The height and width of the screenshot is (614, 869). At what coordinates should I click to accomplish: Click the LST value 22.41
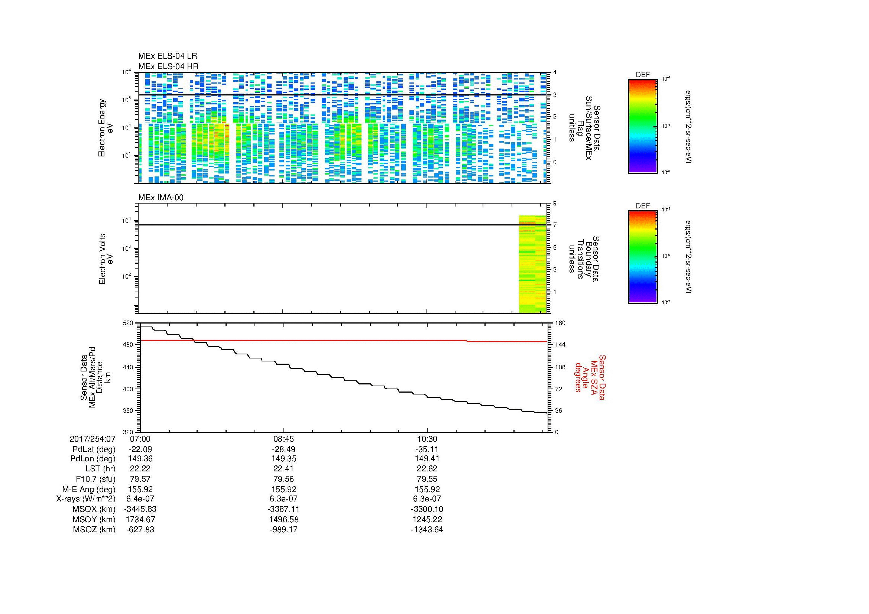(283, 469)
